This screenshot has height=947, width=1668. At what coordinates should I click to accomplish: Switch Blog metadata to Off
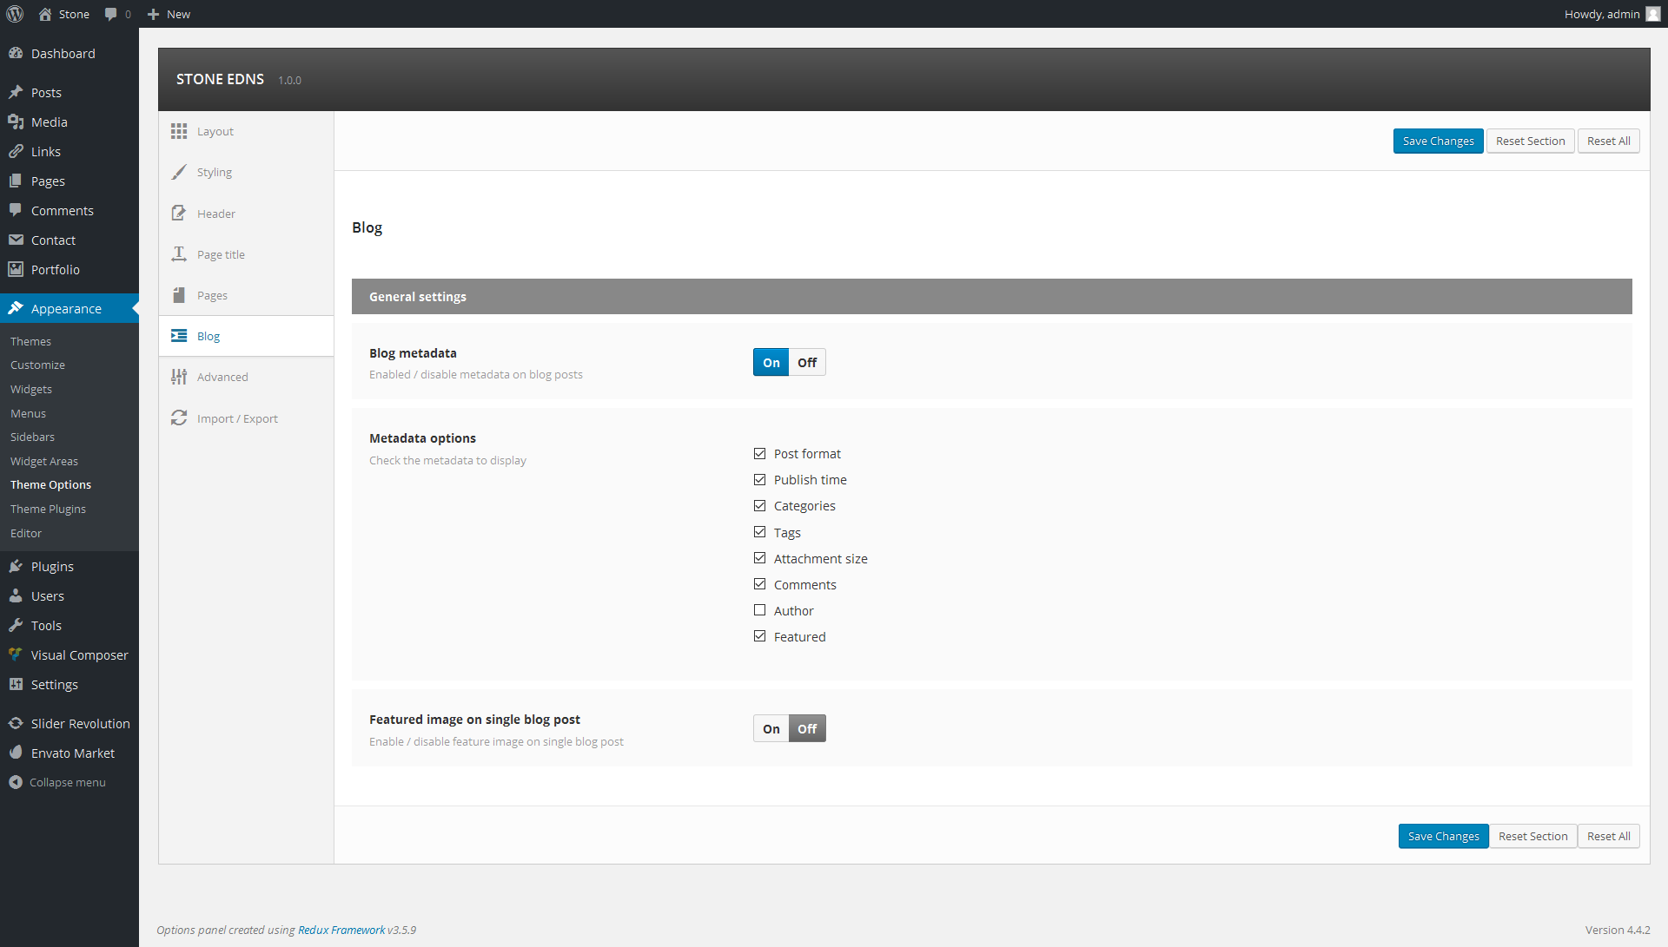tap(807, 363)
